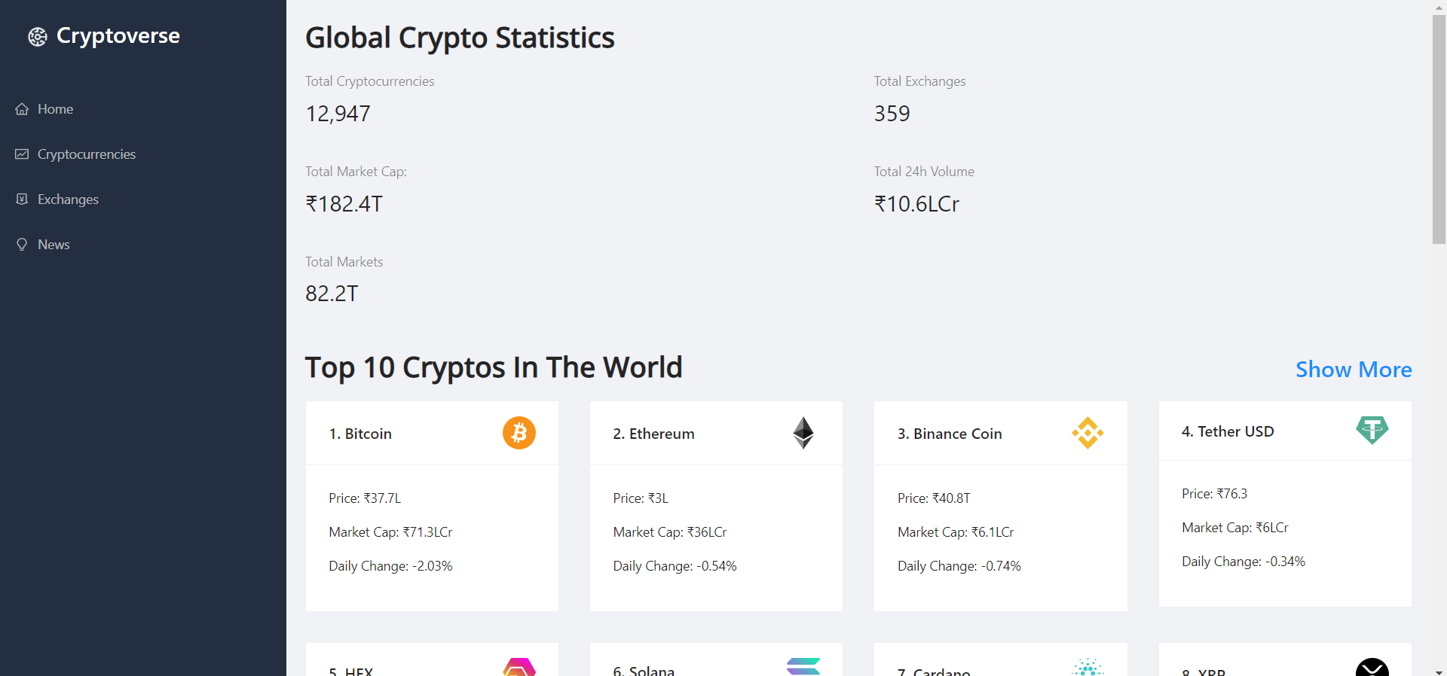
Task: Click the Cryptoverse logo icon
Action: click(38, 36)
